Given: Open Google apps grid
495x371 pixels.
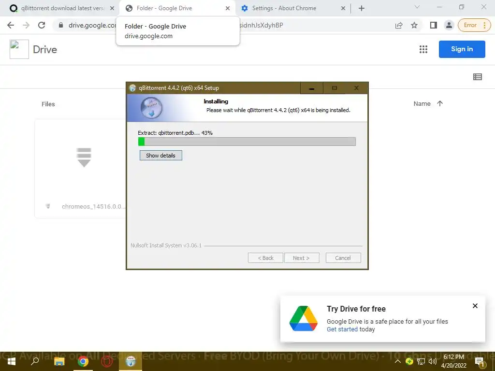Looking at the screenshot, I should [x=423, y=49].
